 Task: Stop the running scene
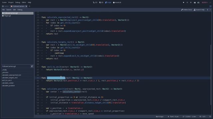coord(191,2)
